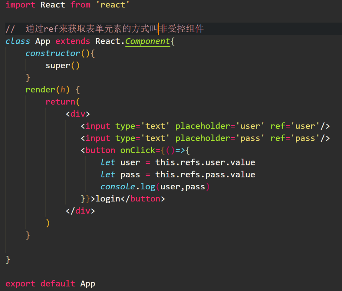Click the 'return' keyword
Viewport: 342px width, 291px height.
coord(60,102)
